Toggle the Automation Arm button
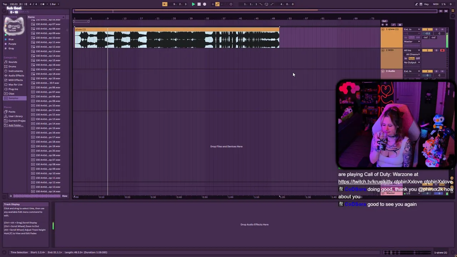Image resolution: width=457 pixels, height=257 pixels. click(217, 4)
